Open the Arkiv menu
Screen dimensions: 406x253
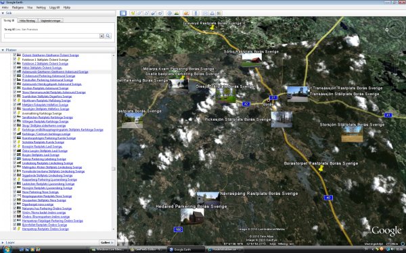5,7
